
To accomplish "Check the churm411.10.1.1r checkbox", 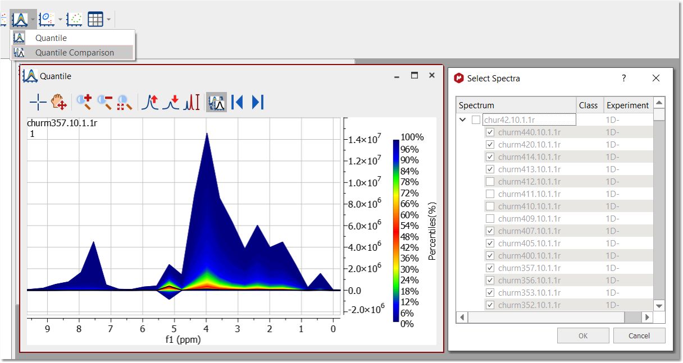I will [x=490, y=194].
